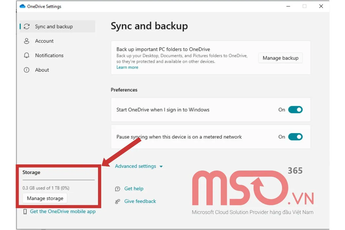Follow the Learn more link
345x230 pixels.
click(x=127, y=67)
